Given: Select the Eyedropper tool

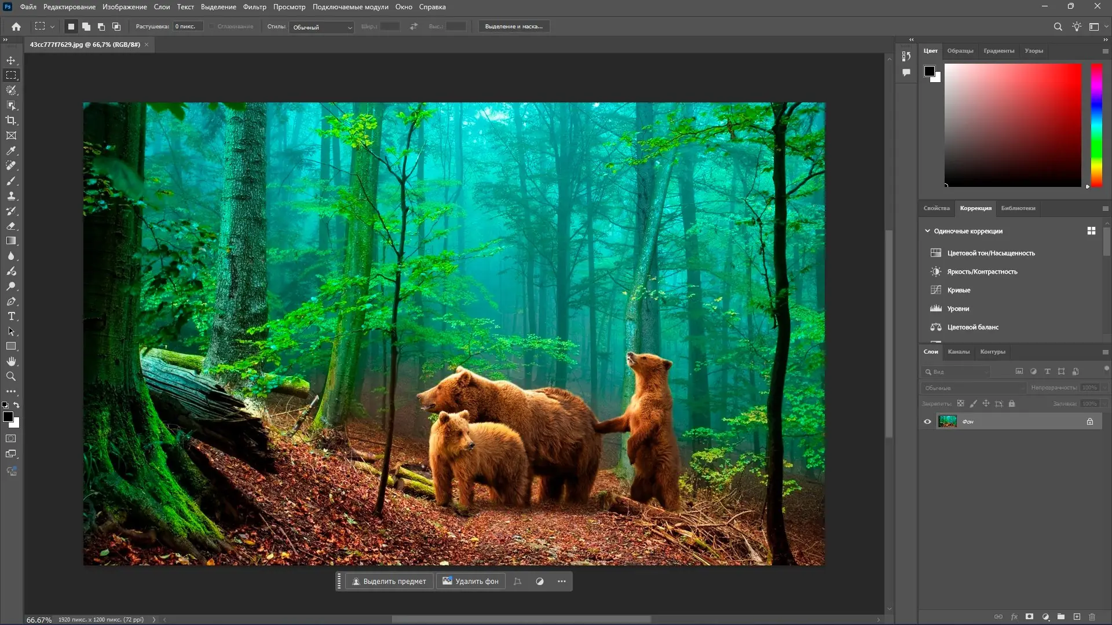Looking at the screenshot, I should point(11,150).
